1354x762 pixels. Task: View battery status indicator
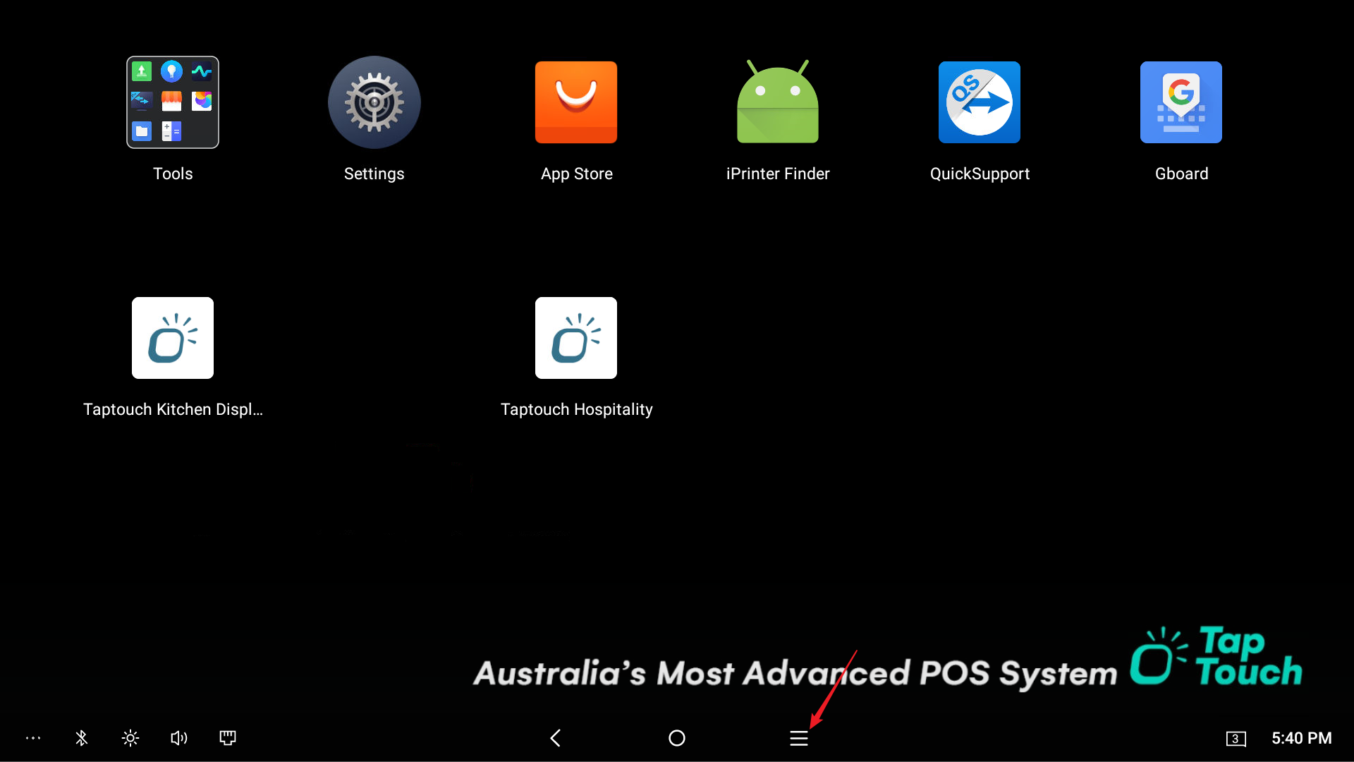click(1232, 738)
